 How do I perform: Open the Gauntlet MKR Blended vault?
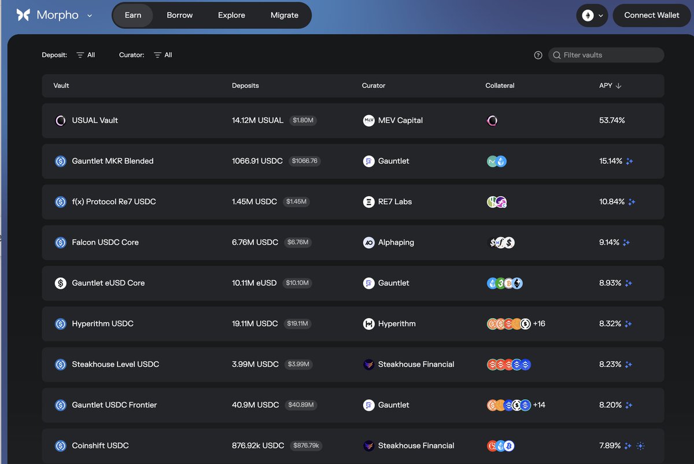[353, 161]
